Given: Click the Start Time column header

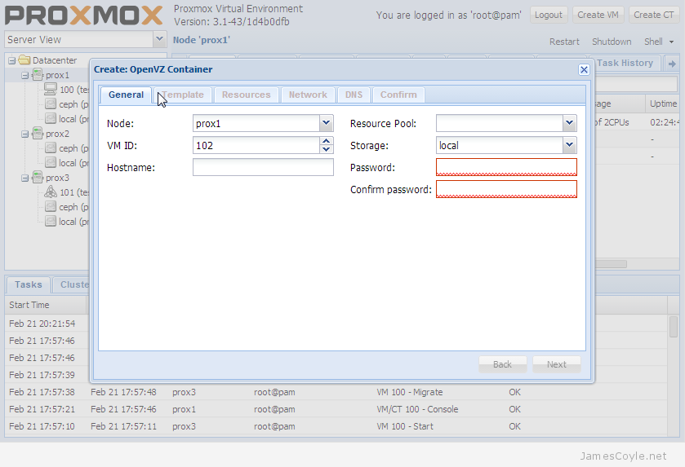Looking at the screenshot, I should [x=46, y=305].
